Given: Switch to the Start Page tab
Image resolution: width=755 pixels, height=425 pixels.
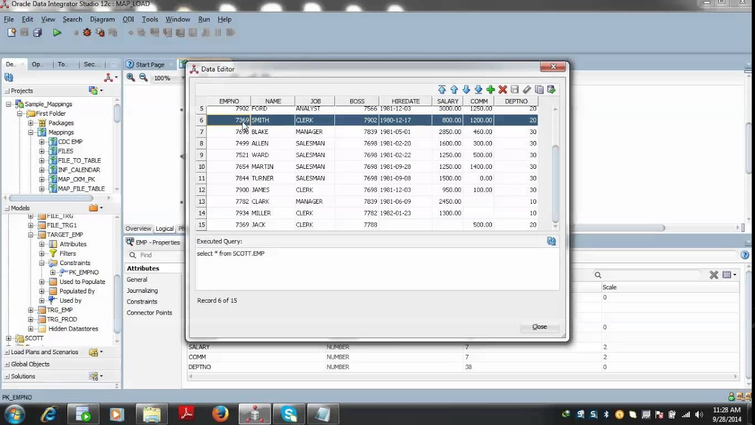Looking at the screenshot, I should pos(150,64).
